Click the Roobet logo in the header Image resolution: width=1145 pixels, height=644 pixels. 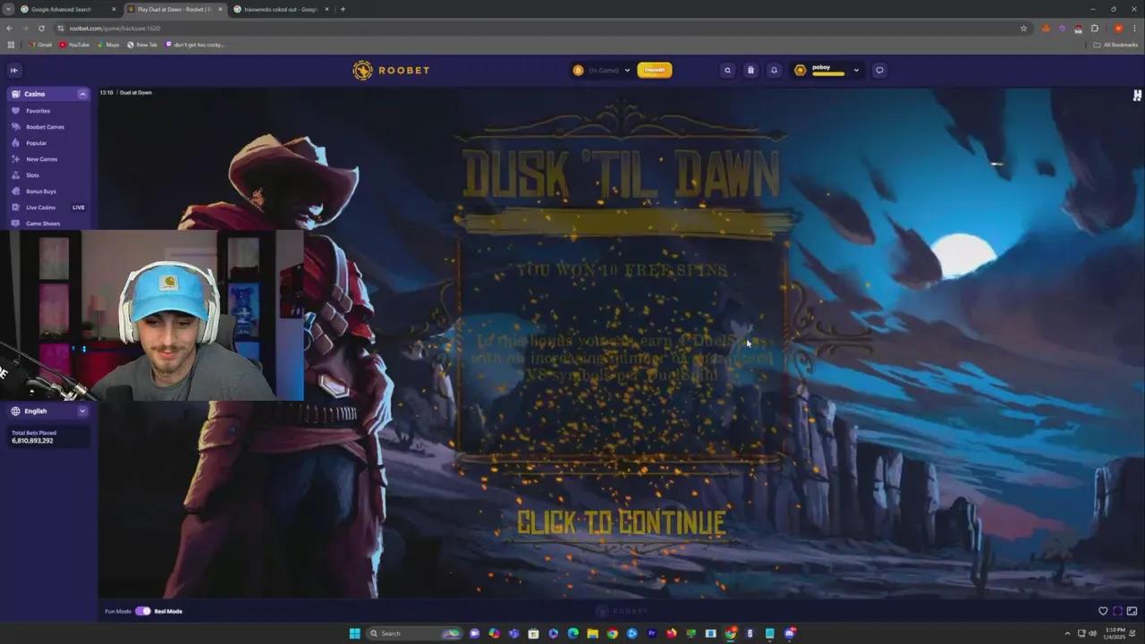coord(391,70)
